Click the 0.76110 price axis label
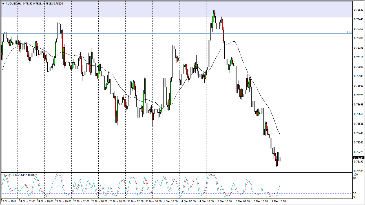 pyautogui.click(x=358, y=57)
